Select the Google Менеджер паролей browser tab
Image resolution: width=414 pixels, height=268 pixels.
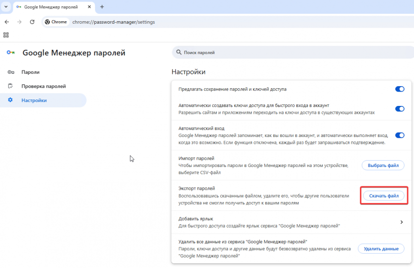(x=53, y=7)
